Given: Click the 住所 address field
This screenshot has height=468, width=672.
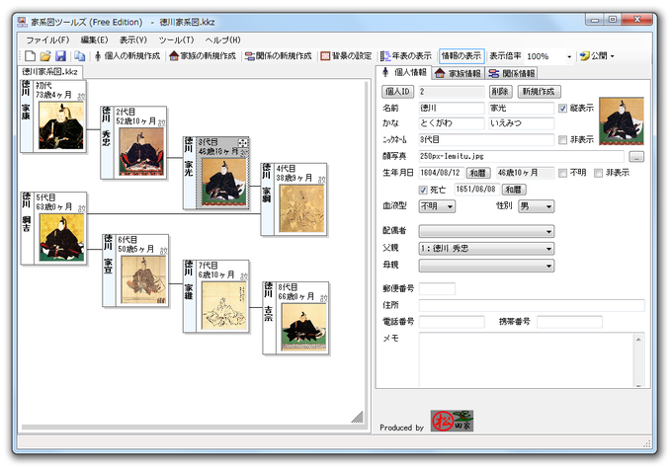Looking at the screenshot, I should coord(532,305).
